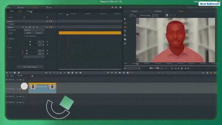222x125 pixels.
Task: Select the face detection tool
Action: tap(125, 43)
